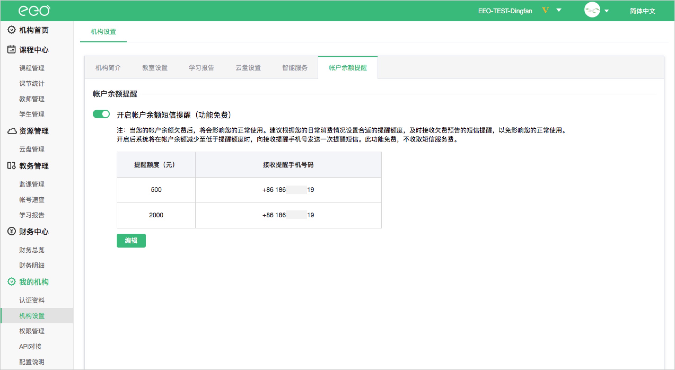Image resolution: width=675 pixels, height=370 pixels.
Task: Switch to the 云盘设置 tab
Action: point(248,68)
